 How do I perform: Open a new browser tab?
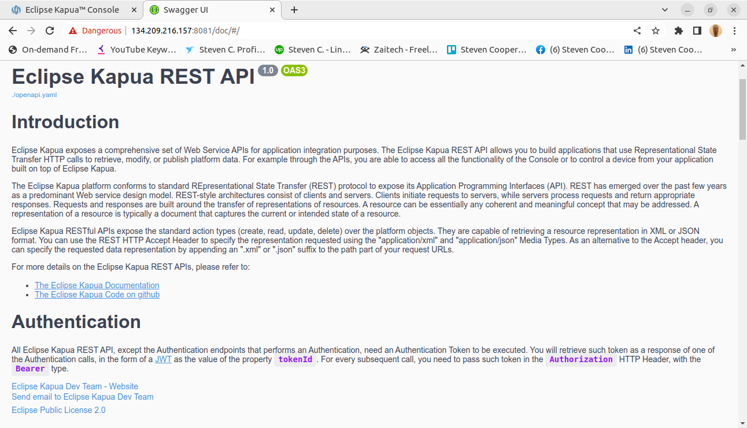tap(294, 10)
